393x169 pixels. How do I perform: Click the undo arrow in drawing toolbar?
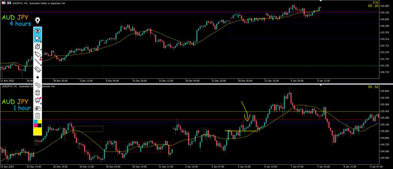point(38,85)
